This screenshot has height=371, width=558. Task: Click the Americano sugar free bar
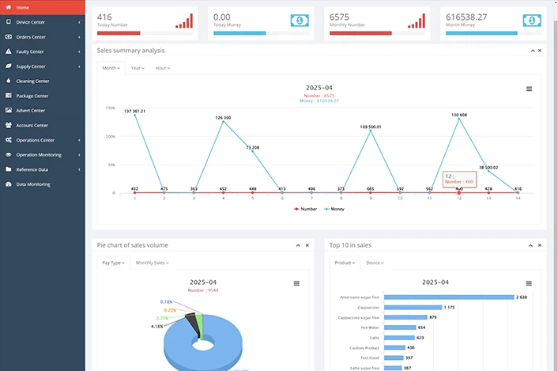[x=448, y=297]
